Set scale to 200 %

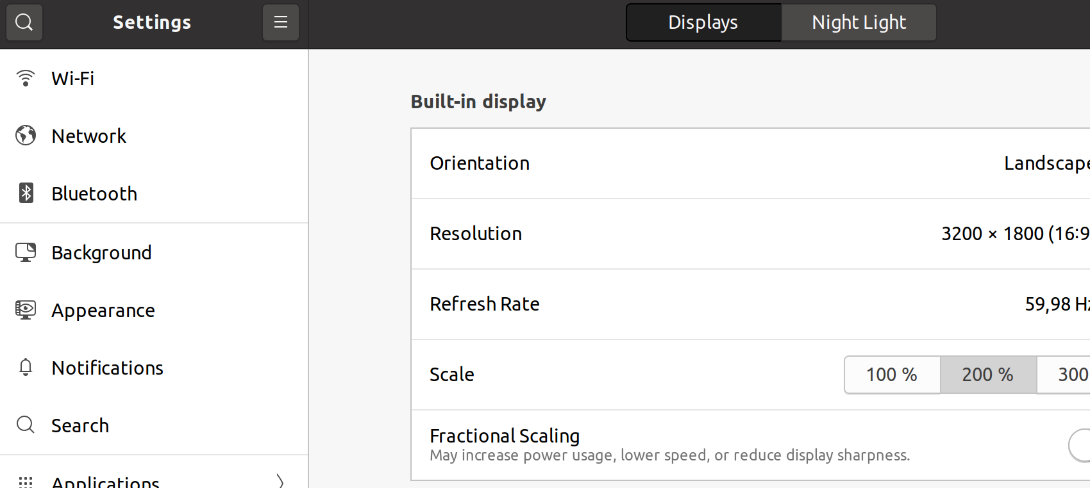pyautogui.click(x=988, y=375)
